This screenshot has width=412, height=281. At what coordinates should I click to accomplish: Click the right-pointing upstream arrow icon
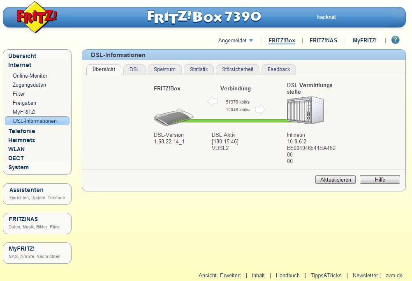click(260, 110)
